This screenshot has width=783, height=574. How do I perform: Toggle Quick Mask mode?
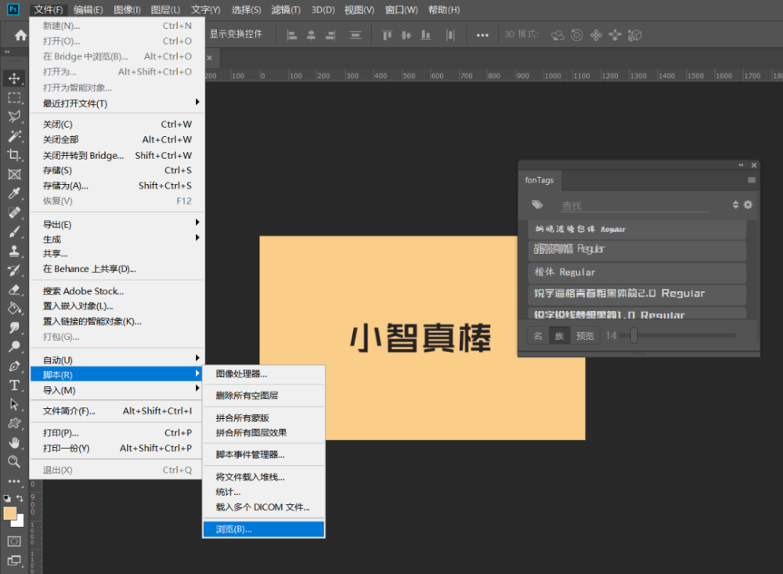tap(14, 541)
